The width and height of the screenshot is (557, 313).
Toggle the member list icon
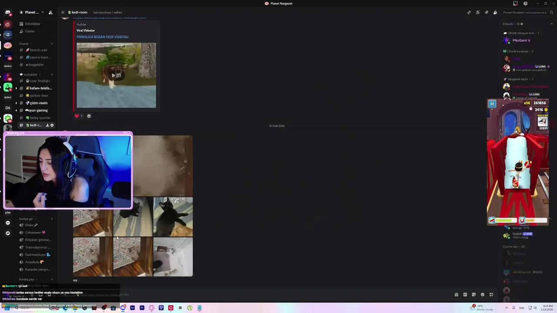point(495,12)
